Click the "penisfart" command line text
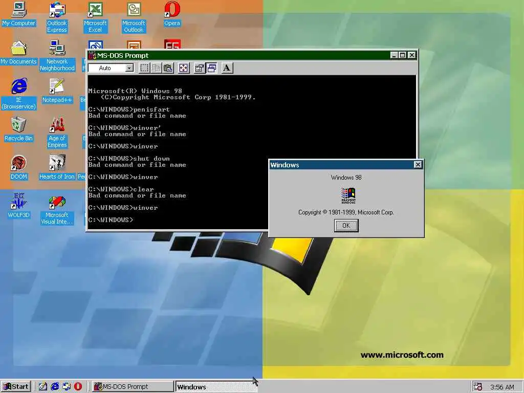Viewport: 524px width, 393px height. (151, 110)
